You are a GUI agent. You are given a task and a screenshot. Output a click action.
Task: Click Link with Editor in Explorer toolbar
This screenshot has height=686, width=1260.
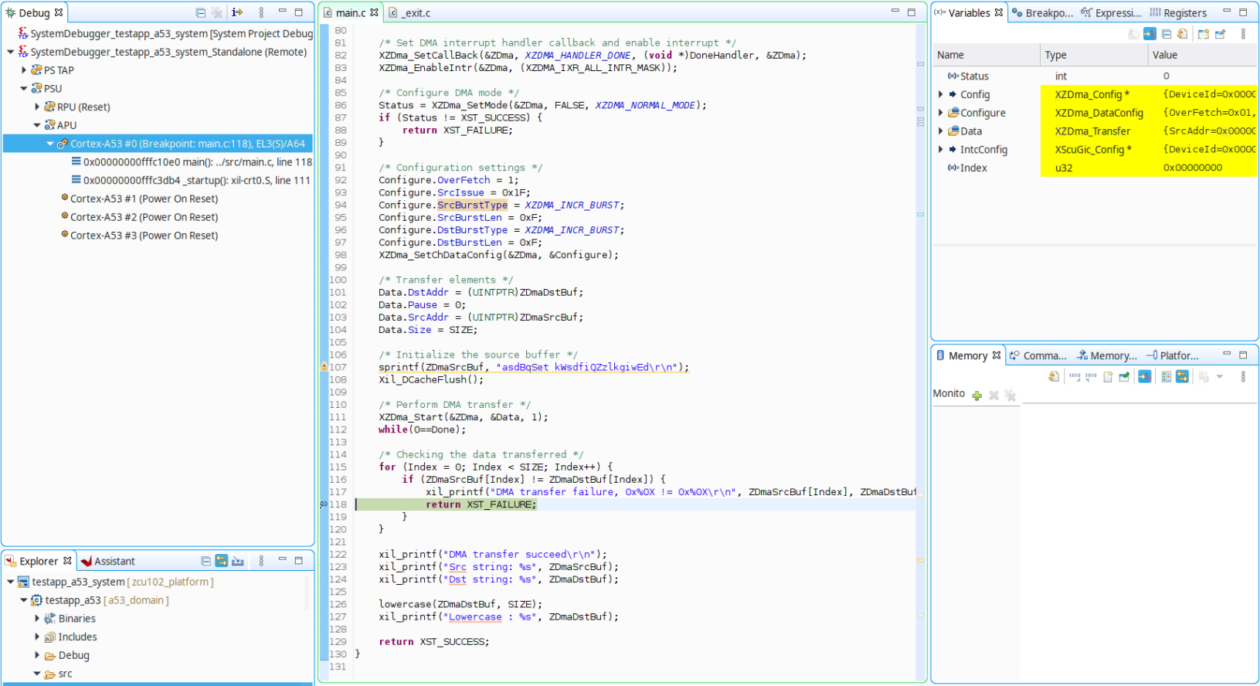222,561
